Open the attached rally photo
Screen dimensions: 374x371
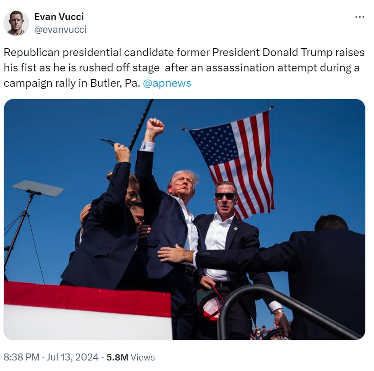click(x=185, y=219)
